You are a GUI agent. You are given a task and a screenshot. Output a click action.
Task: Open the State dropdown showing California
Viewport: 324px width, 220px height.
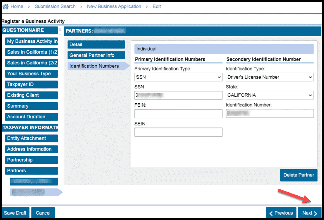[x=270, y=95]
